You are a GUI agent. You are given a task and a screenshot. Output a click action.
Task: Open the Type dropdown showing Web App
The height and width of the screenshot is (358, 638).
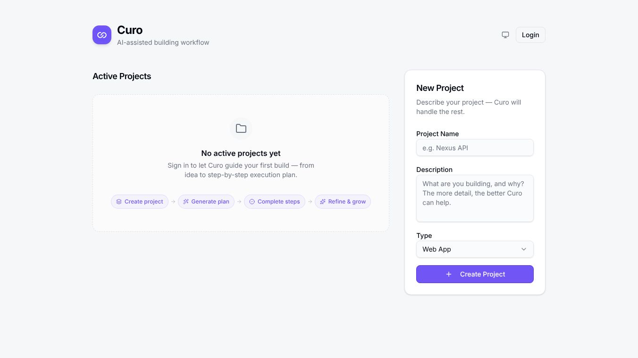pos(475,249)
